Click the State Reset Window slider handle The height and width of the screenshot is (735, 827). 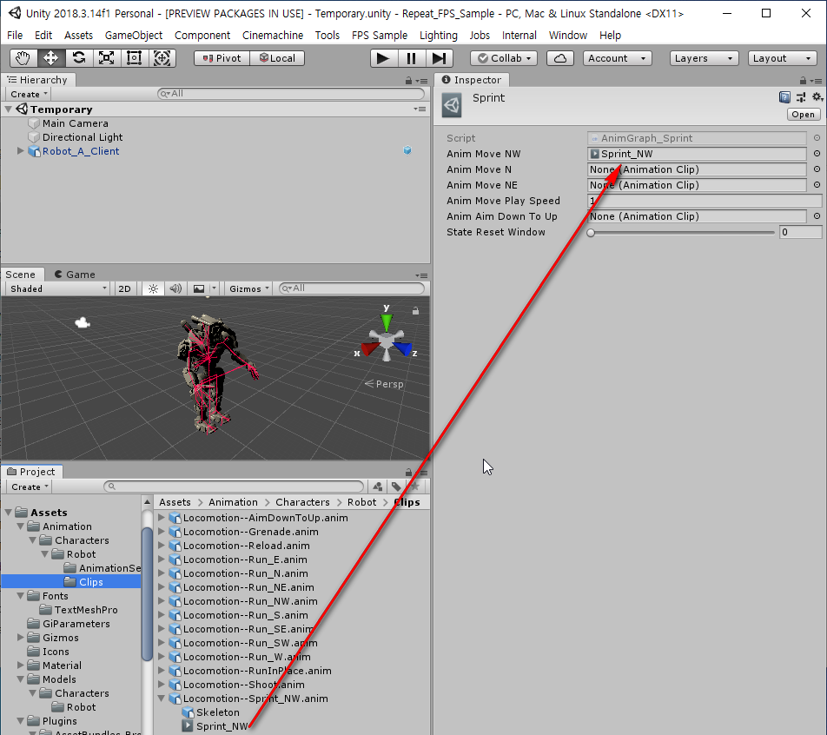(x=591, y=232)
